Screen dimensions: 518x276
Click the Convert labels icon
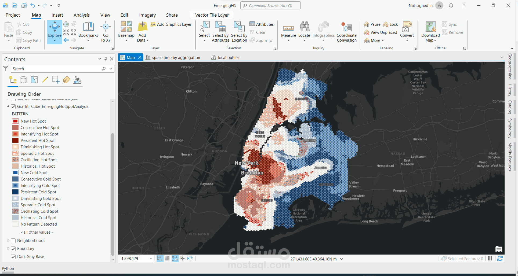point(407,27)
